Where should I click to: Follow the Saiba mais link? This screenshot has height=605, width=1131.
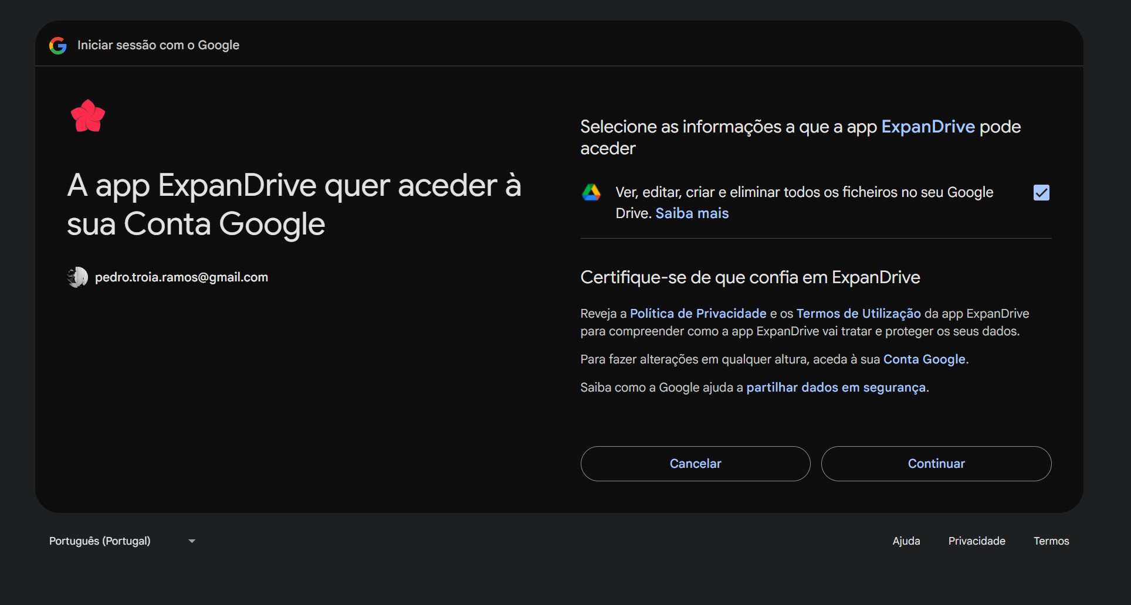tap(692, 213)
